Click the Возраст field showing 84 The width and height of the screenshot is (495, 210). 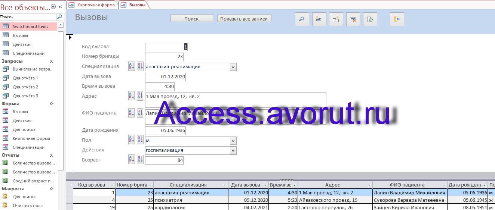164,160
